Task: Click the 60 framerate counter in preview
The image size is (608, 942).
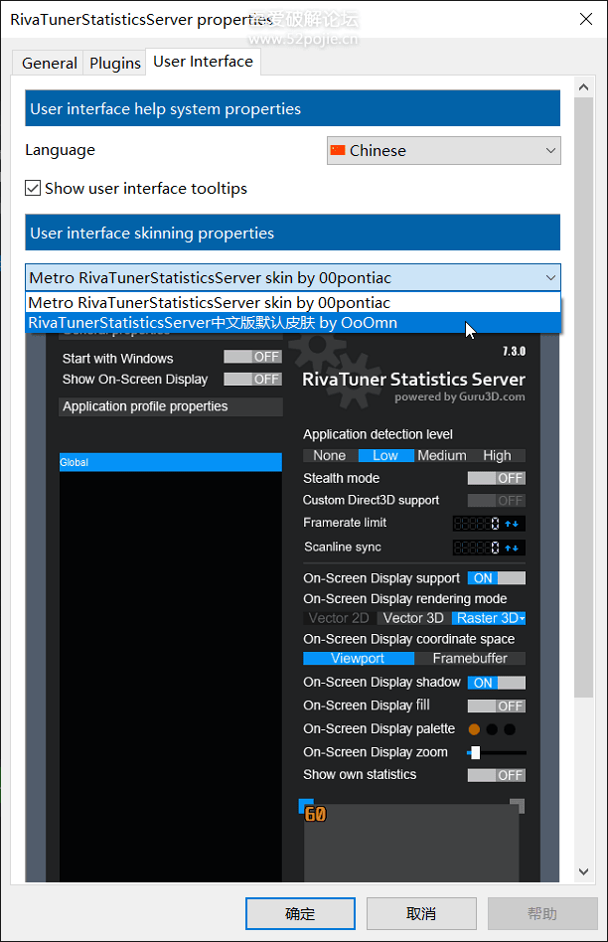Action: tap(315, 814)
